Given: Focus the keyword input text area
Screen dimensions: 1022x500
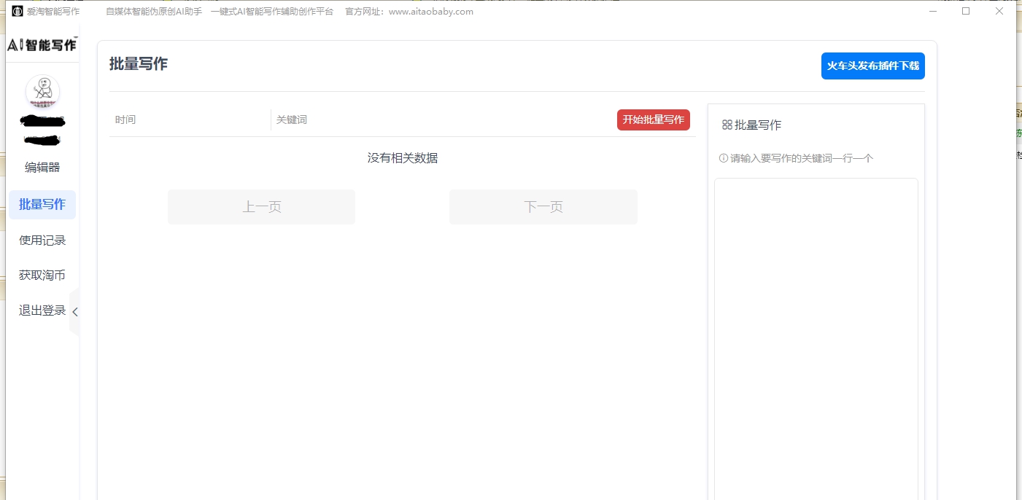Looking at the screenshot, I should [816, 335].
